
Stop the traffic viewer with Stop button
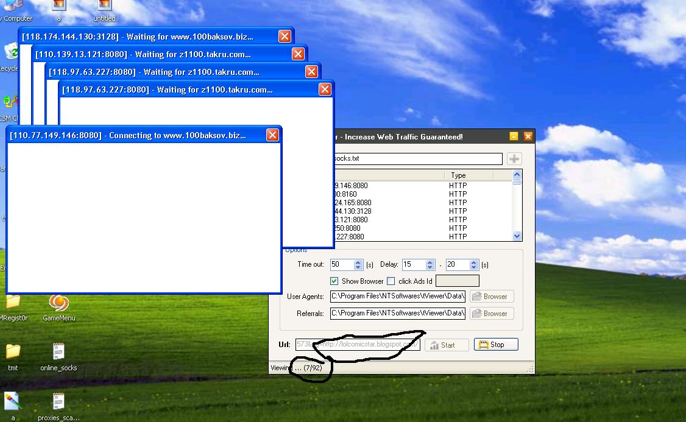pos(496,345)
